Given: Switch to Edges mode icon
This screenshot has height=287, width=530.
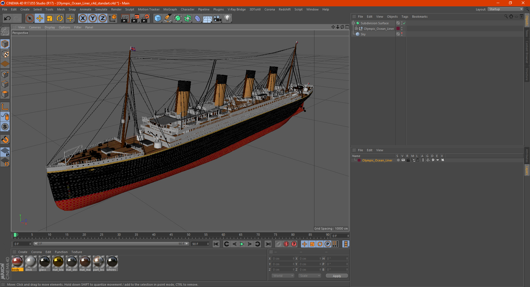Looking at the screenshot, I should [5, 84].
